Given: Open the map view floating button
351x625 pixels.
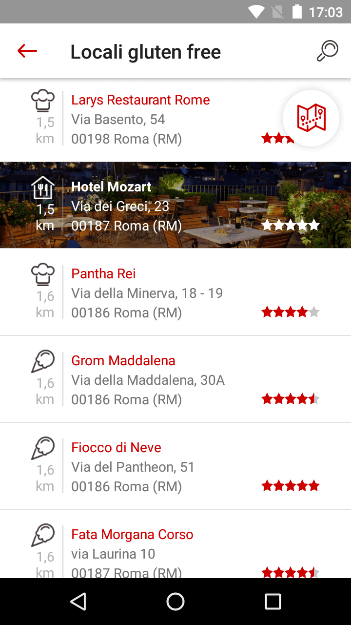Looking at the screenshot, I should pyautogui.click(x=311, y=118).
